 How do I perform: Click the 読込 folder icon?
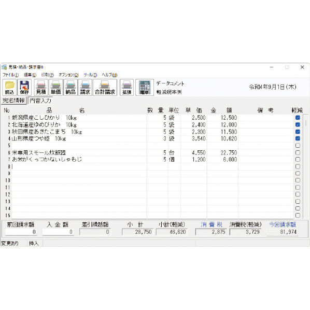9,88
